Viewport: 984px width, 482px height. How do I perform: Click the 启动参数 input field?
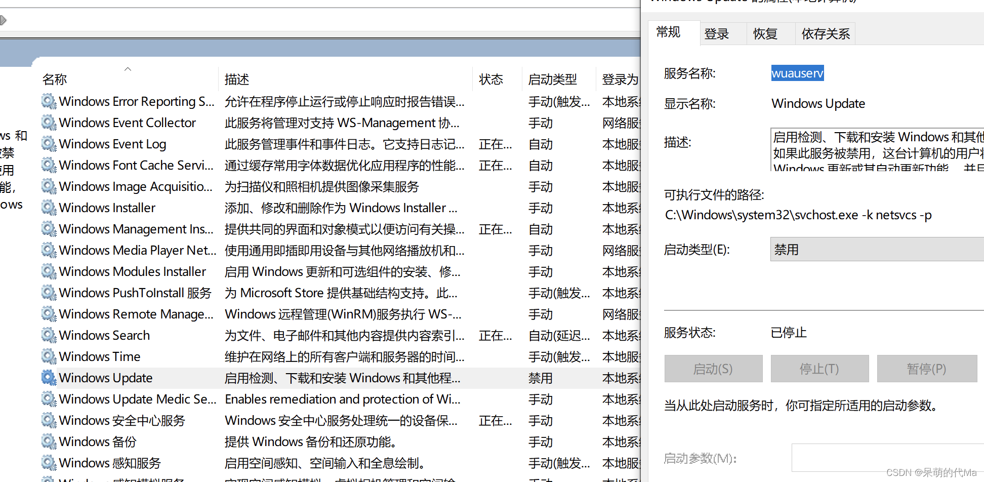pyautogui.click(x=888, y=458)
